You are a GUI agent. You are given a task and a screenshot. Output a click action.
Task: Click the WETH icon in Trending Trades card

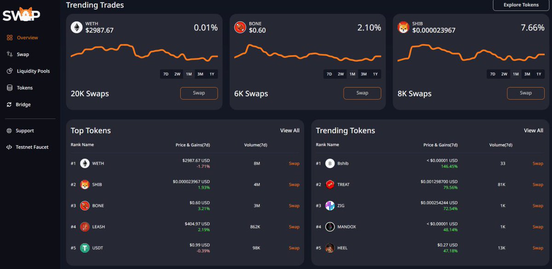point(76,28)
